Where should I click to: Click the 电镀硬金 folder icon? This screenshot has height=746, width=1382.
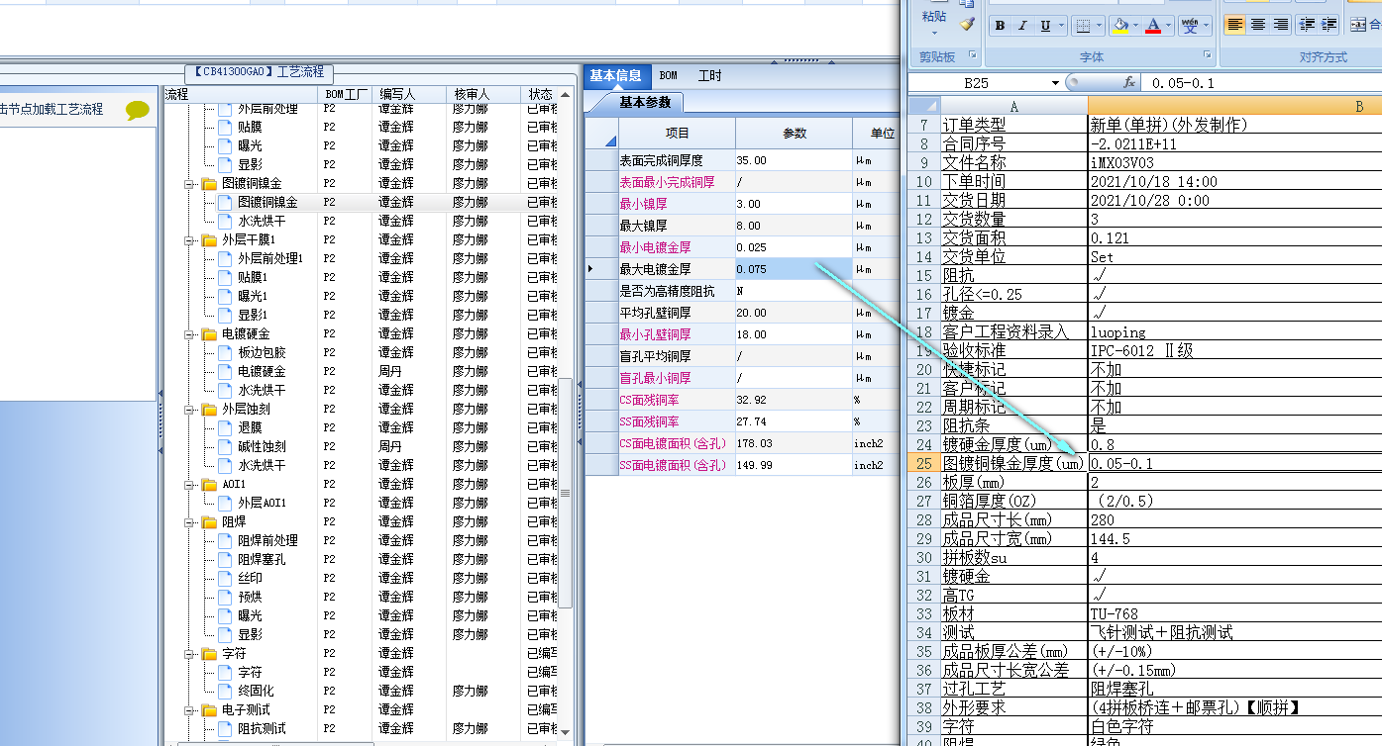click(x=209, y=333)
